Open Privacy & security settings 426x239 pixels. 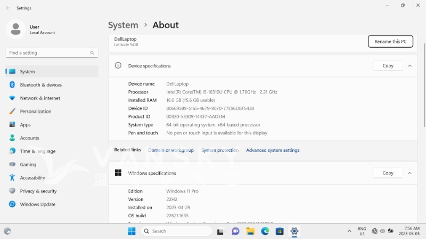click(38, 191)
